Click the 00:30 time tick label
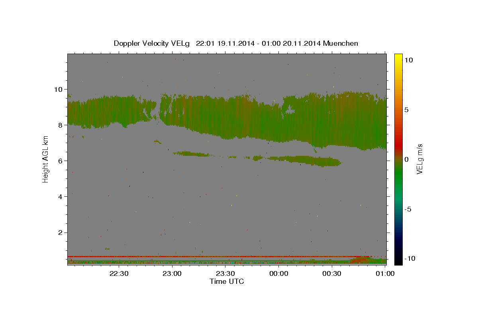Viewport: 478px width, 318px height. coord(332,273)
